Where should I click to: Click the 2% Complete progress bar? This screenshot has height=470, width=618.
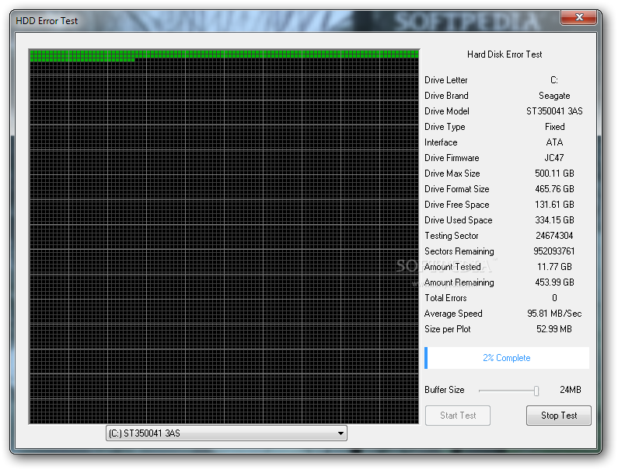pyautogui.click(x=507, y=358)
